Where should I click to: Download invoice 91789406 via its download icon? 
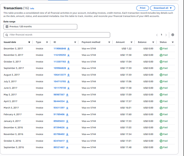click(67, 114)
